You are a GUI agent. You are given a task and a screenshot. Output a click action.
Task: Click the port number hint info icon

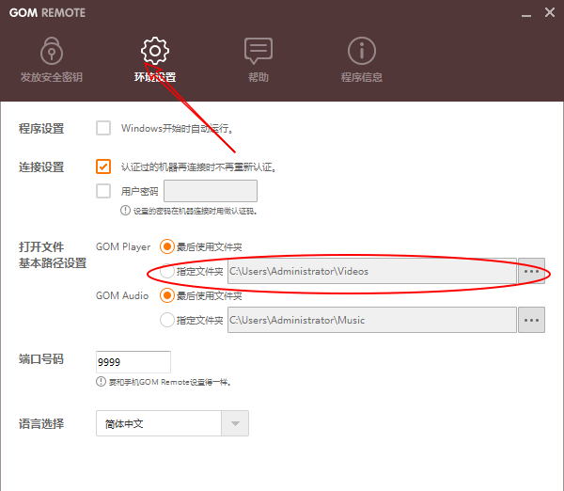click(101, 382)
